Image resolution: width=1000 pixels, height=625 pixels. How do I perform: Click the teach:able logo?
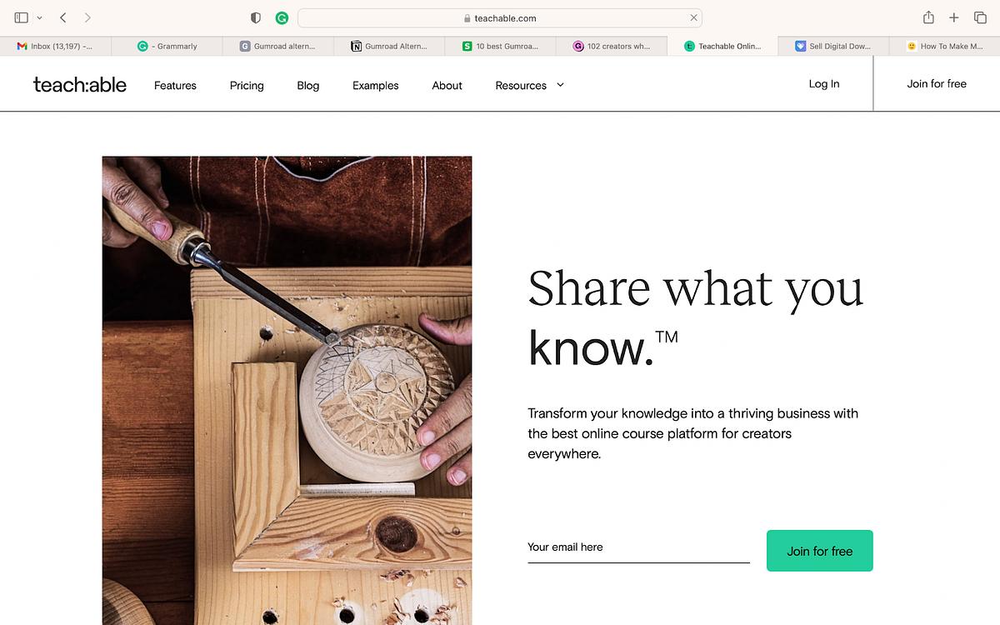pyautogui.click(x=80, y=84)
